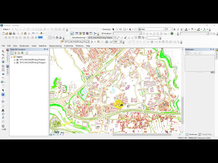The image size is (218, 163).
Task: Toggle Bold text formatting button
Action: point(174,29)
